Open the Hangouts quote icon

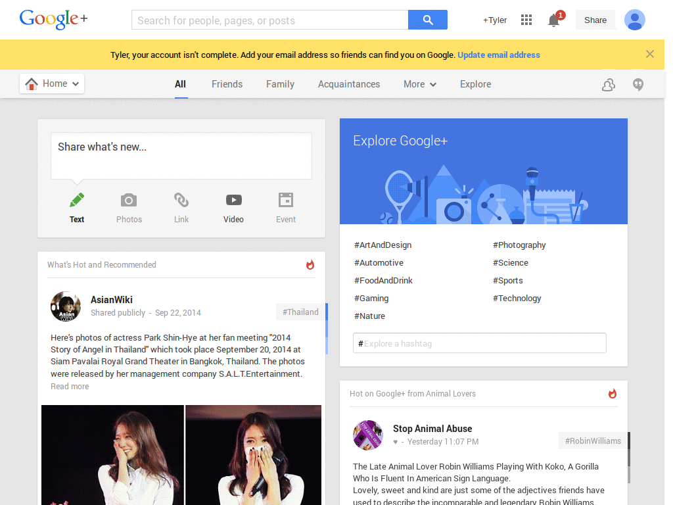pyautogui.click(x=638, y=85)
